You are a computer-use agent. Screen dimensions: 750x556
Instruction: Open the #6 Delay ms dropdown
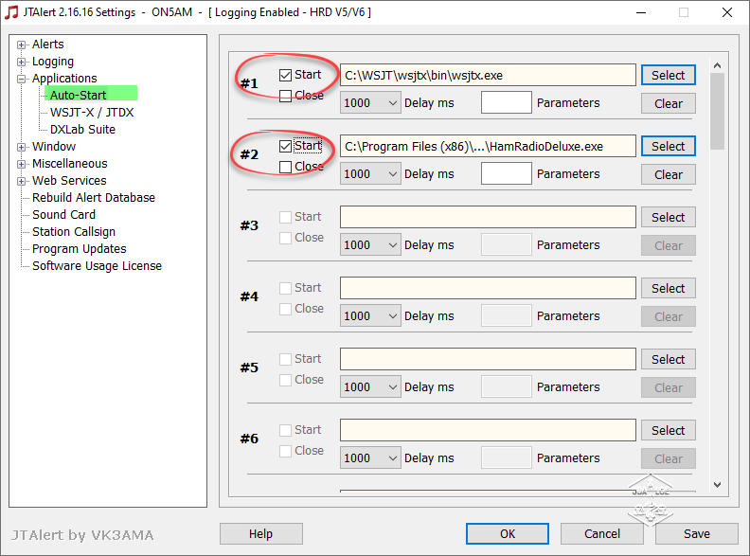click(x=370, y=458)
